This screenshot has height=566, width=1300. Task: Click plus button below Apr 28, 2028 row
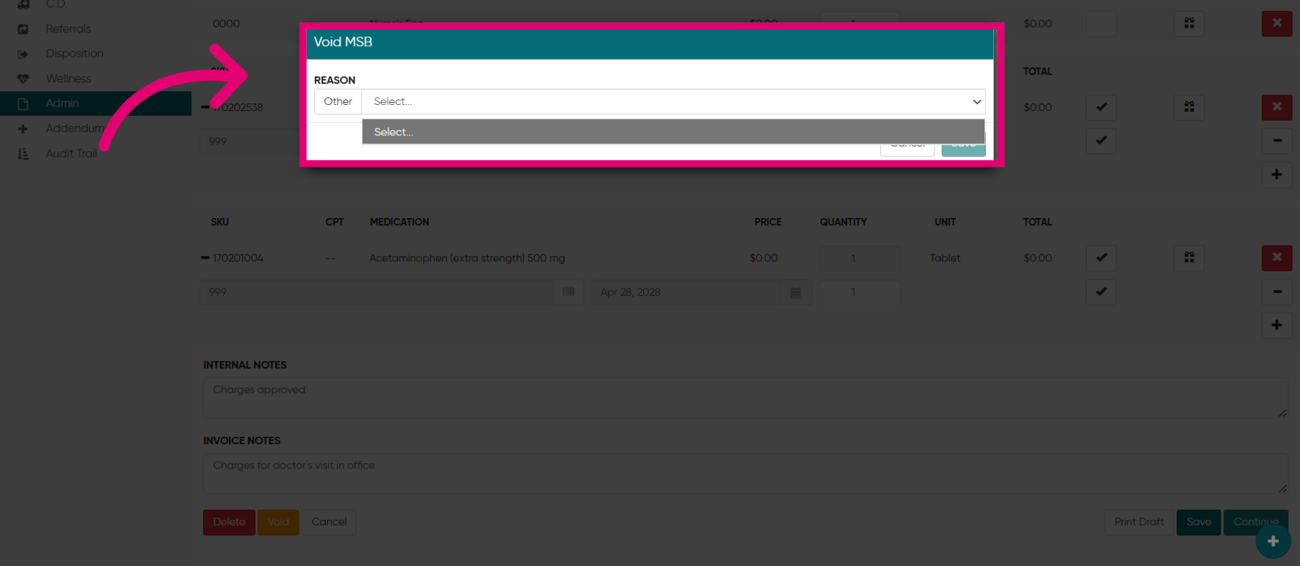tap(1277, 326)
